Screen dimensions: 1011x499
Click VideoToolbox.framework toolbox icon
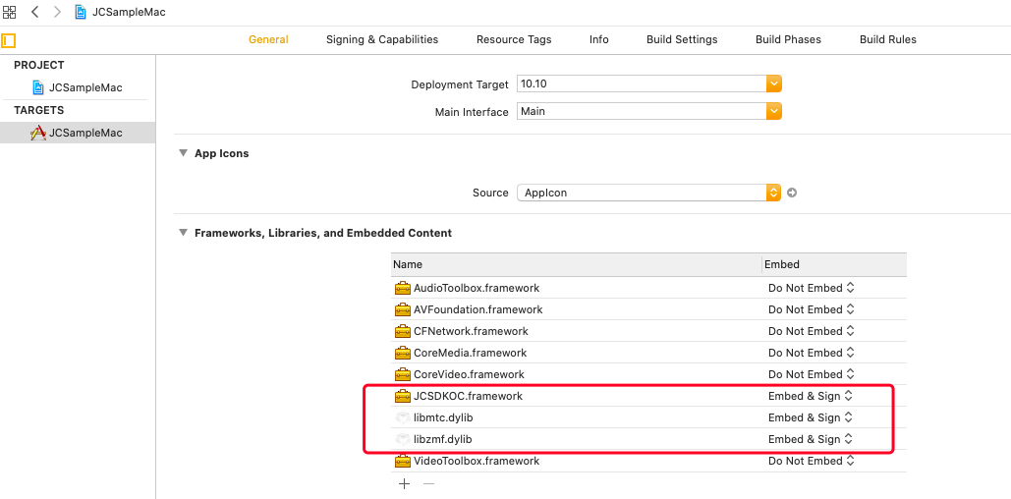(x=403, y=461)
